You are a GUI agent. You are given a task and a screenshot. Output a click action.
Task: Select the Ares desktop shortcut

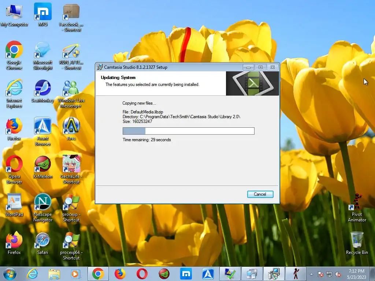click(71, 129)
